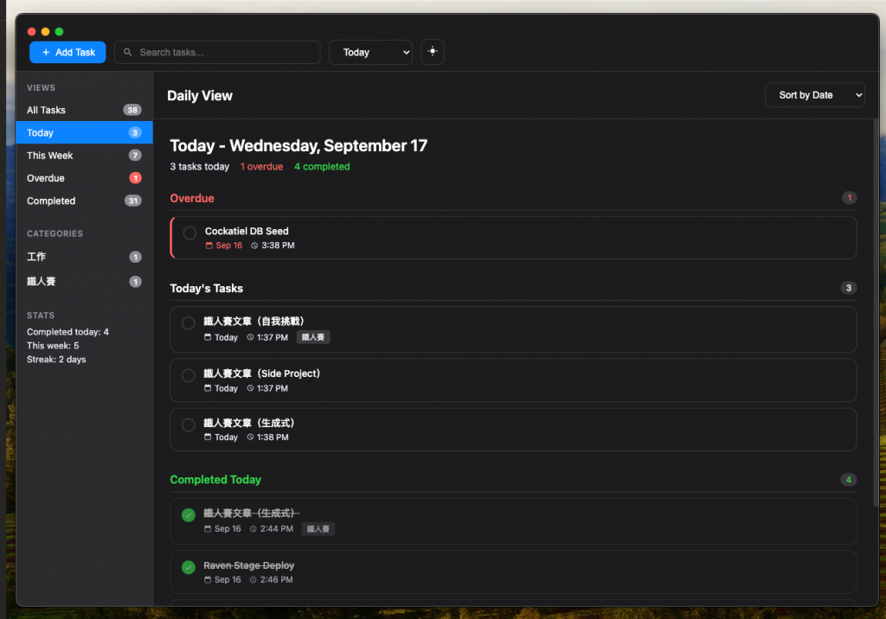The height and width of the screenshot is (619, 886).
Task: Open the Cockatiel DB Seed task title
Action: (247, 231)
